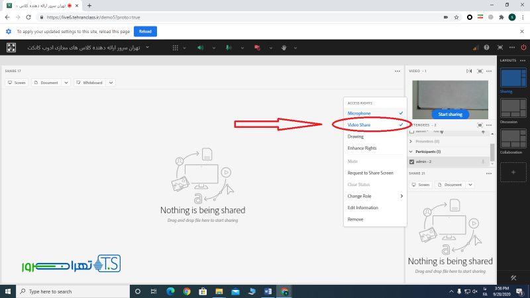Expand the Presenters (0) group
Viewport: 530px width, 298px height.
(x=411, y=141)
